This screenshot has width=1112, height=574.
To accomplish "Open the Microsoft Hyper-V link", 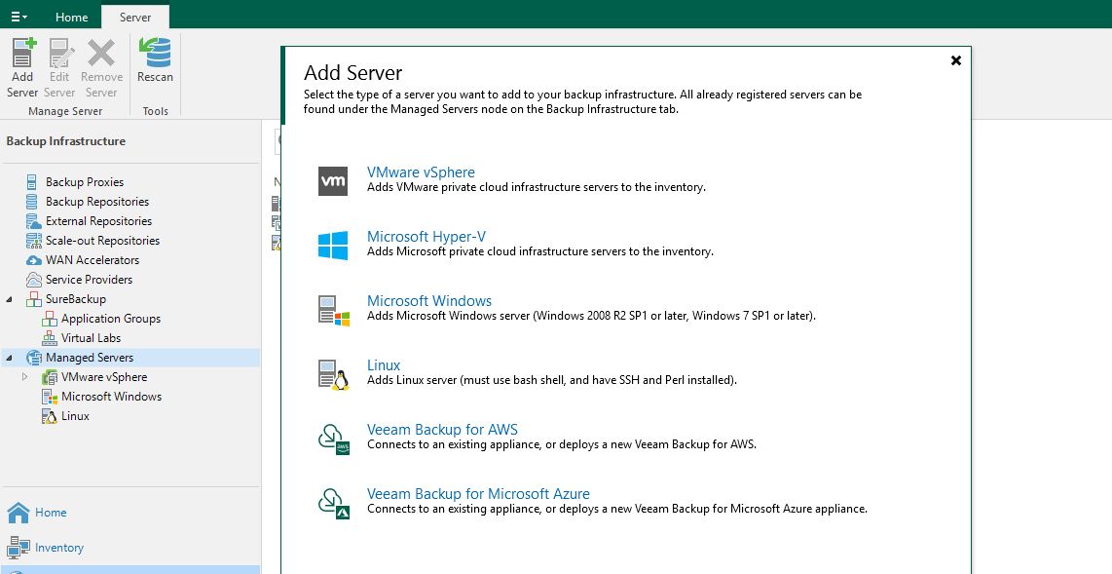I will 426,237.
